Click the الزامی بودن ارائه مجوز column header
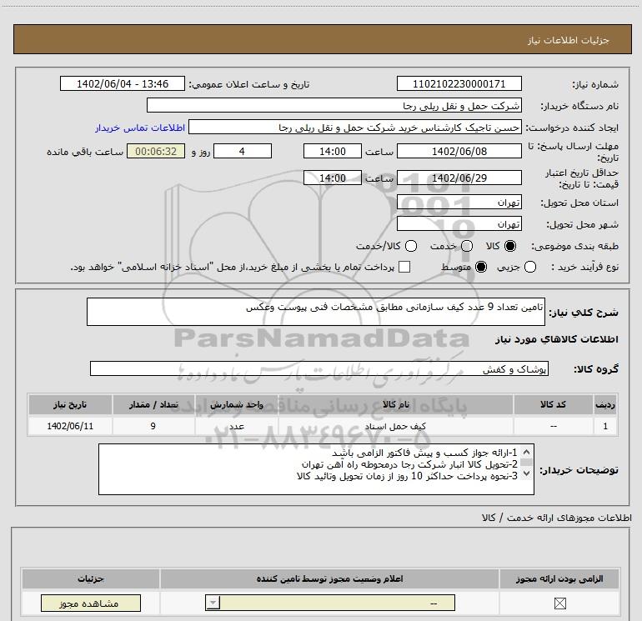The height and width of the screenshot is (621, 642). 559,578
